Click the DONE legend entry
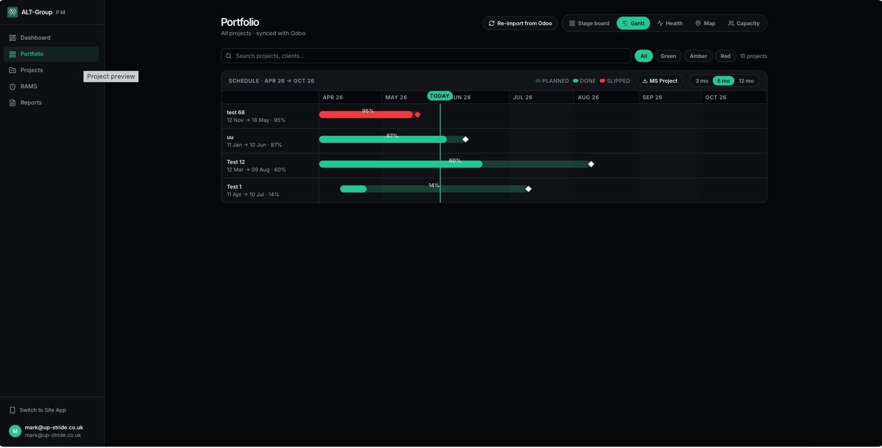 [584, 81]
